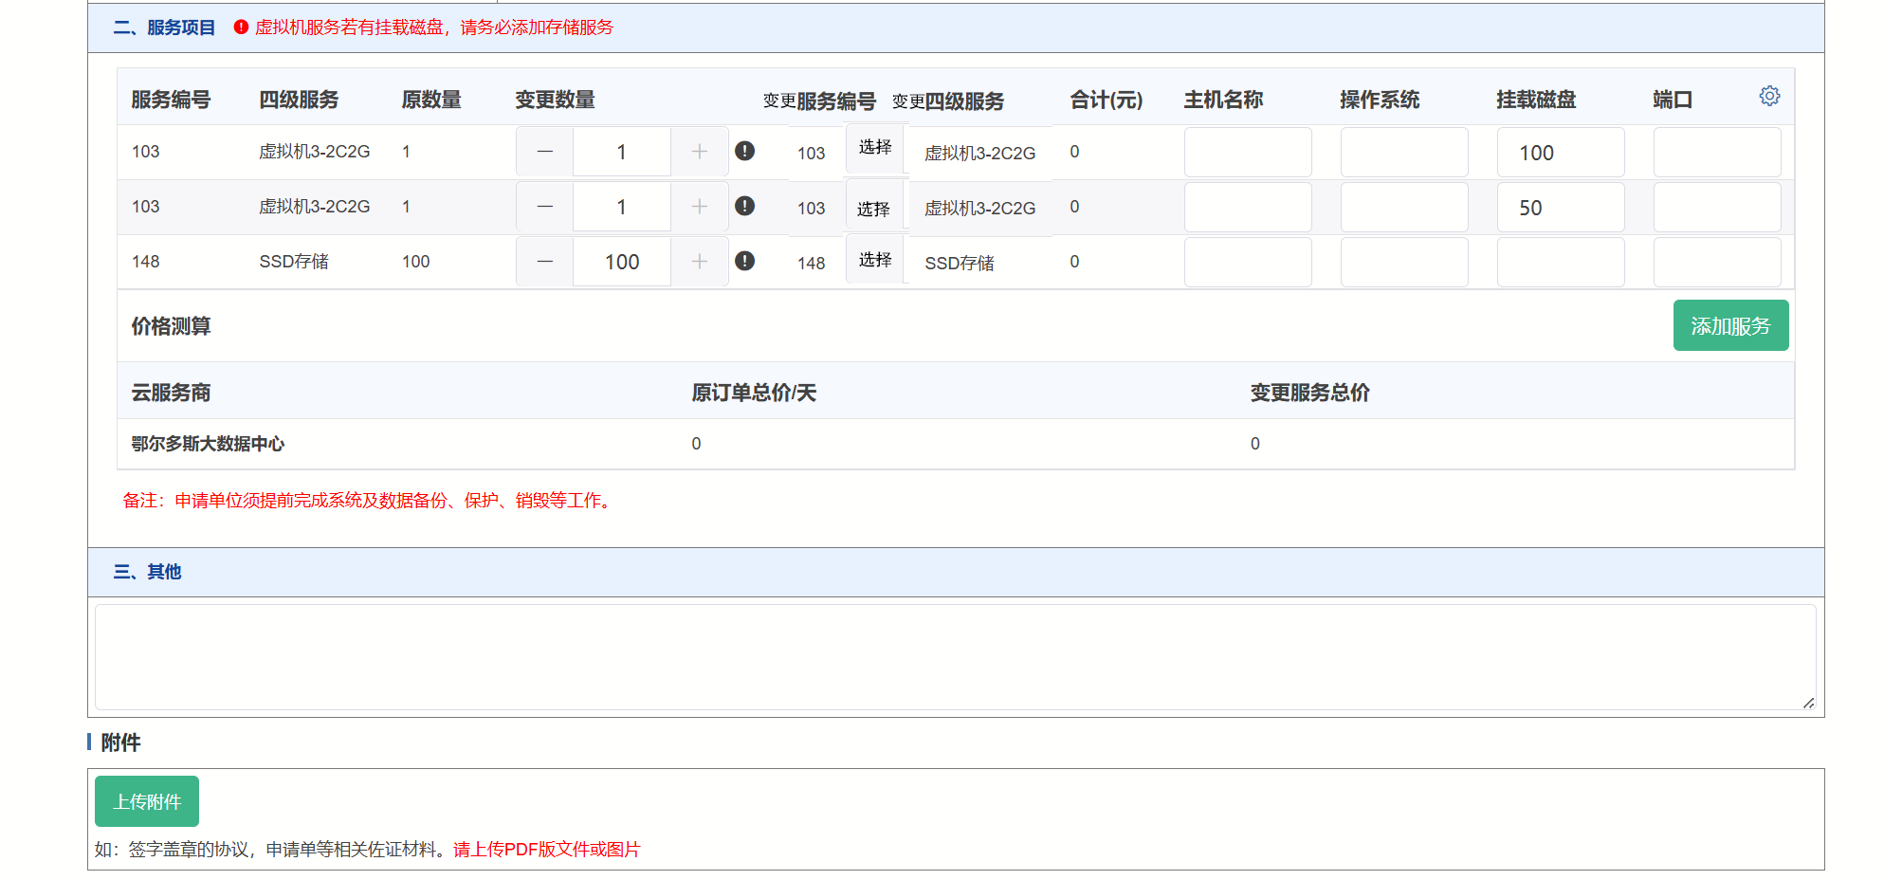The width and height of the screenshot is (1884, 880).
Task: Click warning icon in first 虚拟机3-2C2G row
Action: [745, 151]
